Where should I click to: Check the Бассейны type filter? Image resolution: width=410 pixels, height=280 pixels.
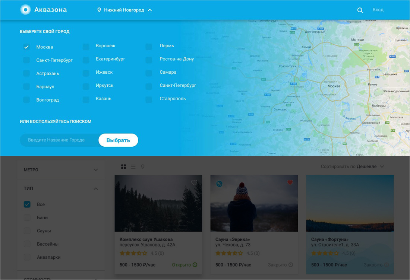click(27, 244)
